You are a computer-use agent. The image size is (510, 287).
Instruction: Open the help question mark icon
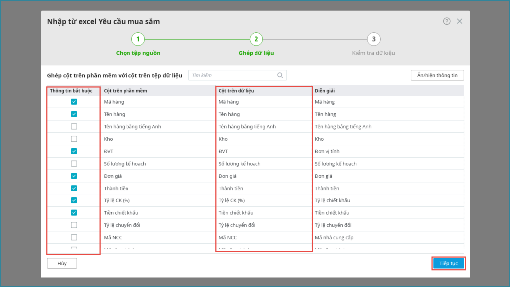[447, 21]
